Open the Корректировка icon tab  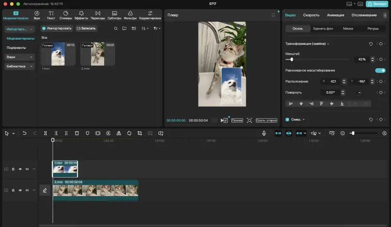click(x=150, y=15)
